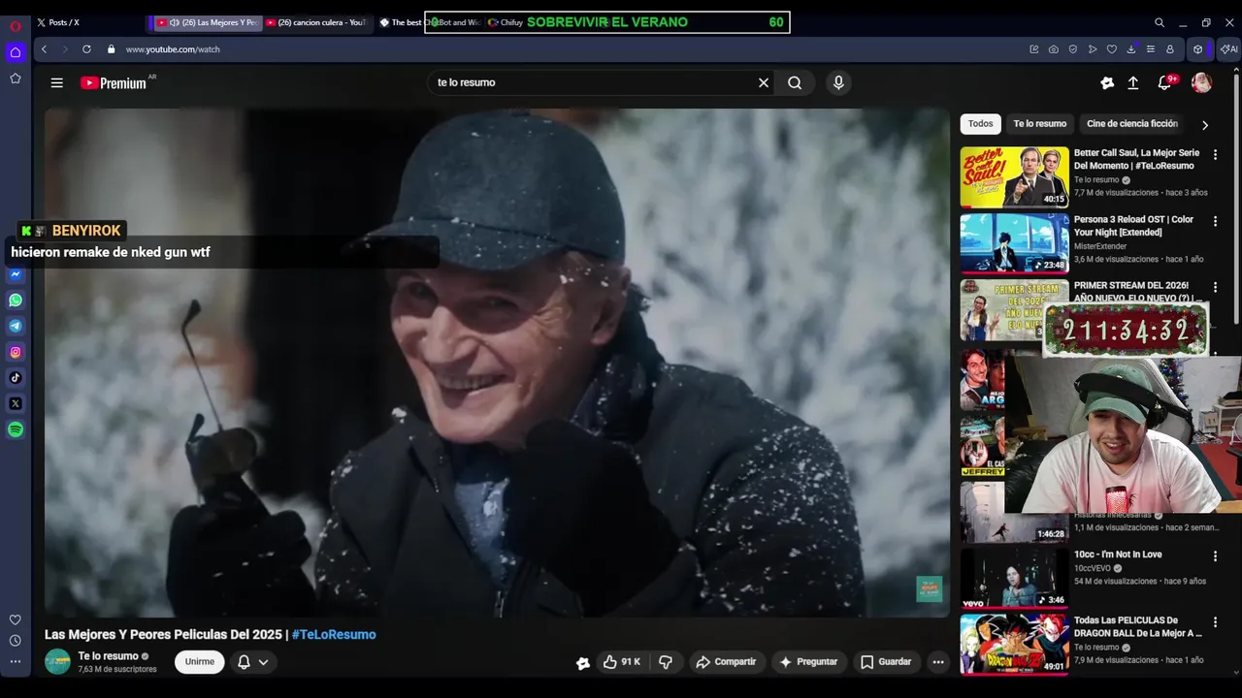
Task: Reload the YouTube page
Action: coord(86,49)
